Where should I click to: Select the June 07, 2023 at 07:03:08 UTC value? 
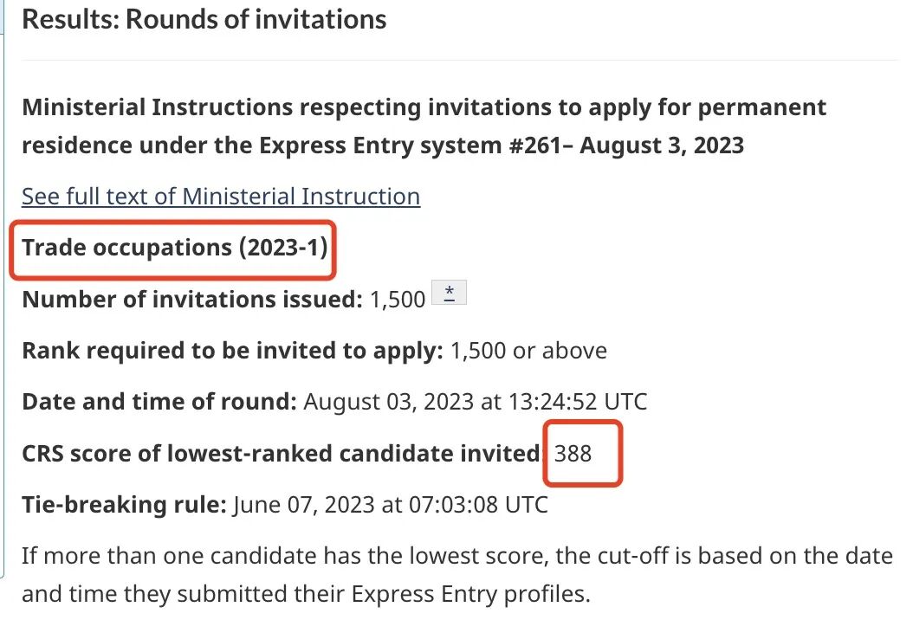(x=390, y=504)
